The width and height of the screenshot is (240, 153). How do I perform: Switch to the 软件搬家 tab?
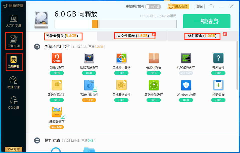pyautogui.click(x=202, y=36)
